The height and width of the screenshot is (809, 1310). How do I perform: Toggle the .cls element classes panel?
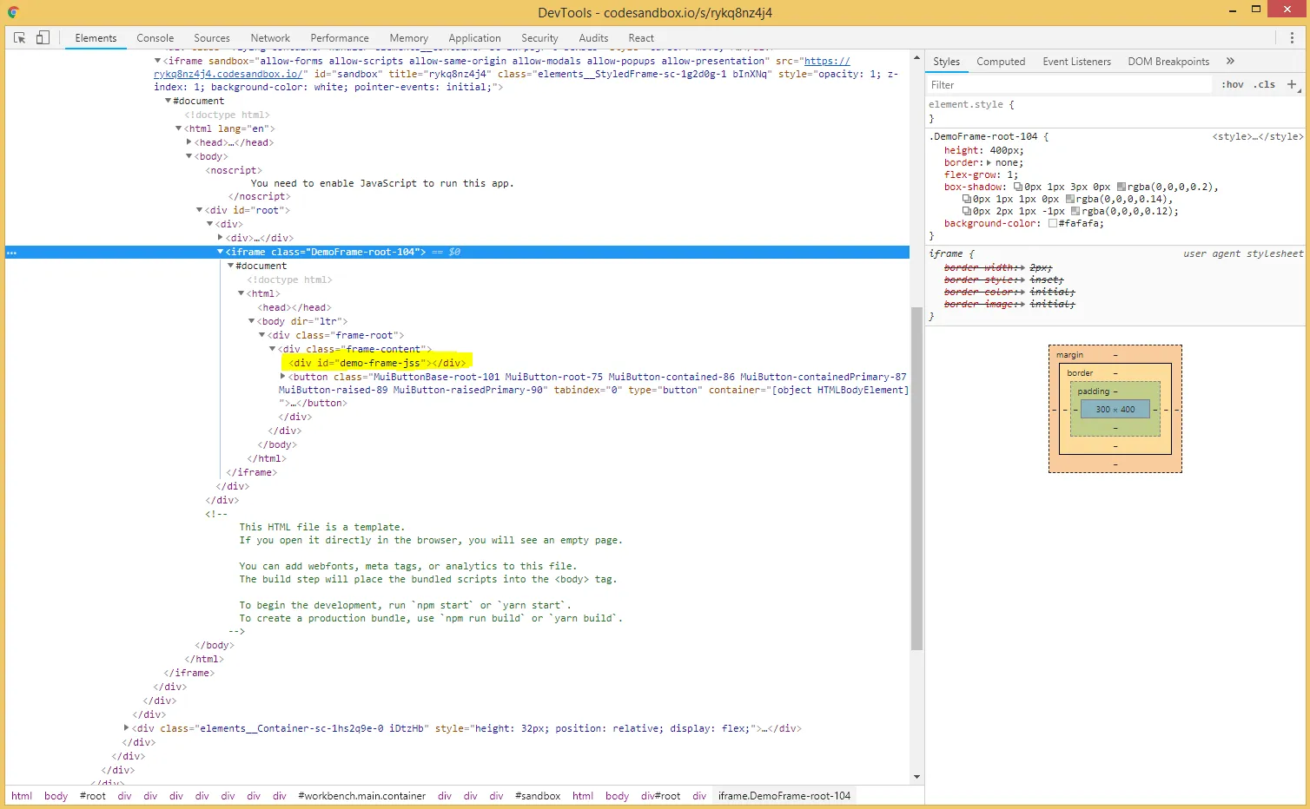(x=1264, y=84)
